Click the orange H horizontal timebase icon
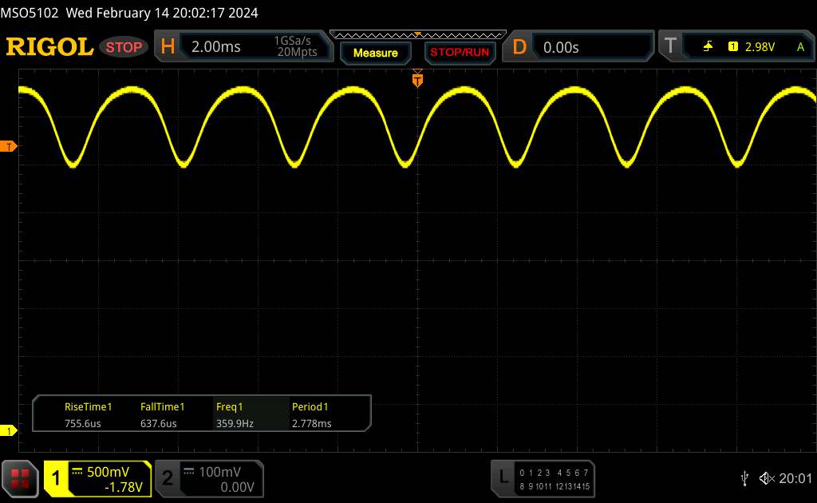The height and width of the screenshot is (503, 817). coord(168,47)
